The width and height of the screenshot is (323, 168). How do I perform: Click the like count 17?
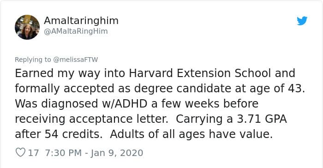[33, 153]
